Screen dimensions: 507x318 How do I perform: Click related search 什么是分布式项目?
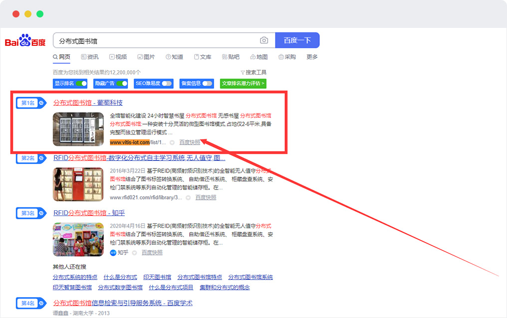point(171,288)
